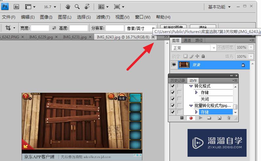261x161 pixels.
Task: Toggle dialog box for the 关闭 step
Action: point(179,99)
